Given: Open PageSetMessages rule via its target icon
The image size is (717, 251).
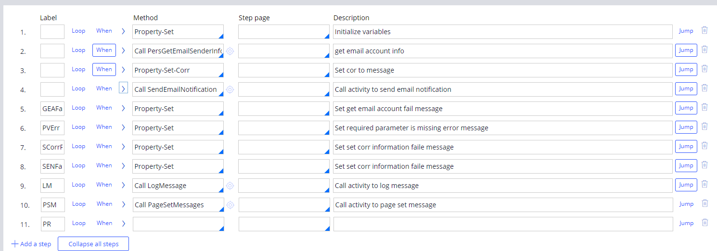Looking at the screenshot, I should pyautogui.click(x=230, y=205).
